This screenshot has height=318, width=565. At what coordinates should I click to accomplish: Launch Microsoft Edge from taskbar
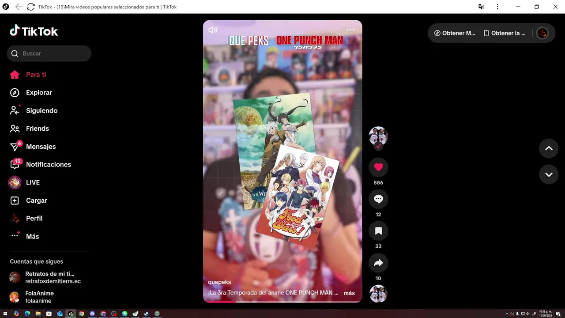tap(27, 314)
